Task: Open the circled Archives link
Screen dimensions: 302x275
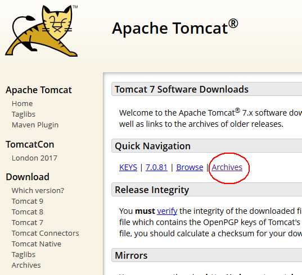Action: pyautogui.click(x=227, y=167)
